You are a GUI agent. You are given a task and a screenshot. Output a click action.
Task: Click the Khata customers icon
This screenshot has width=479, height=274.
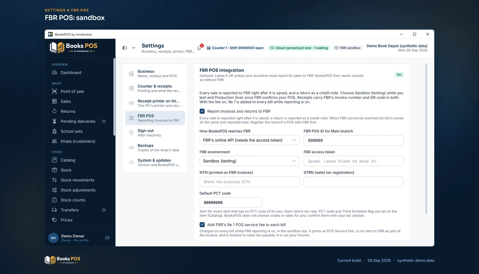[55, 141]
